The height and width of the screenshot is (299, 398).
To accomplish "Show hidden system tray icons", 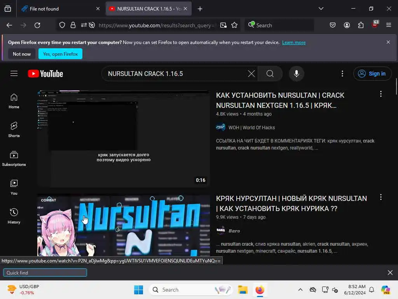I will (x=300, y=290).
